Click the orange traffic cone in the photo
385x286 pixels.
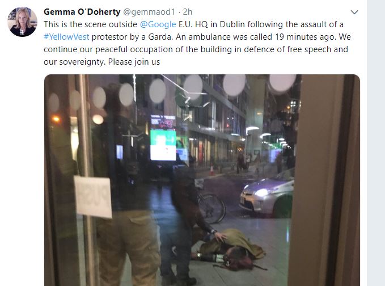(x=211, y=169)
